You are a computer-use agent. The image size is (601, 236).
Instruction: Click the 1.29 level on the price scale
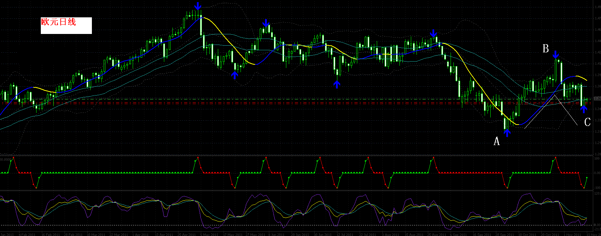(597, 143)
